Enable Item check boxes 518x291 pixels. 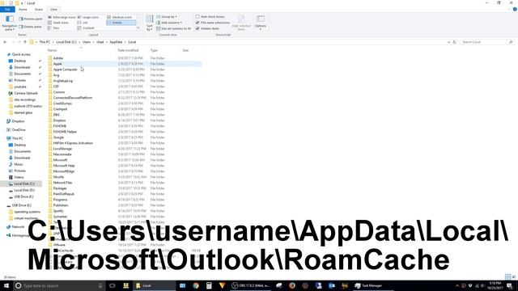coord(210,17)
